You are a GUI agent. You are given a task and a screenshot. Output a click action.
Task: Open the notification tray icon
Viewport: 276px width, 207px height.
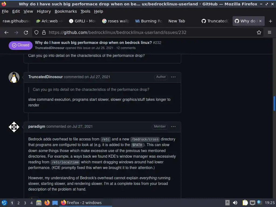pos(260,202)
